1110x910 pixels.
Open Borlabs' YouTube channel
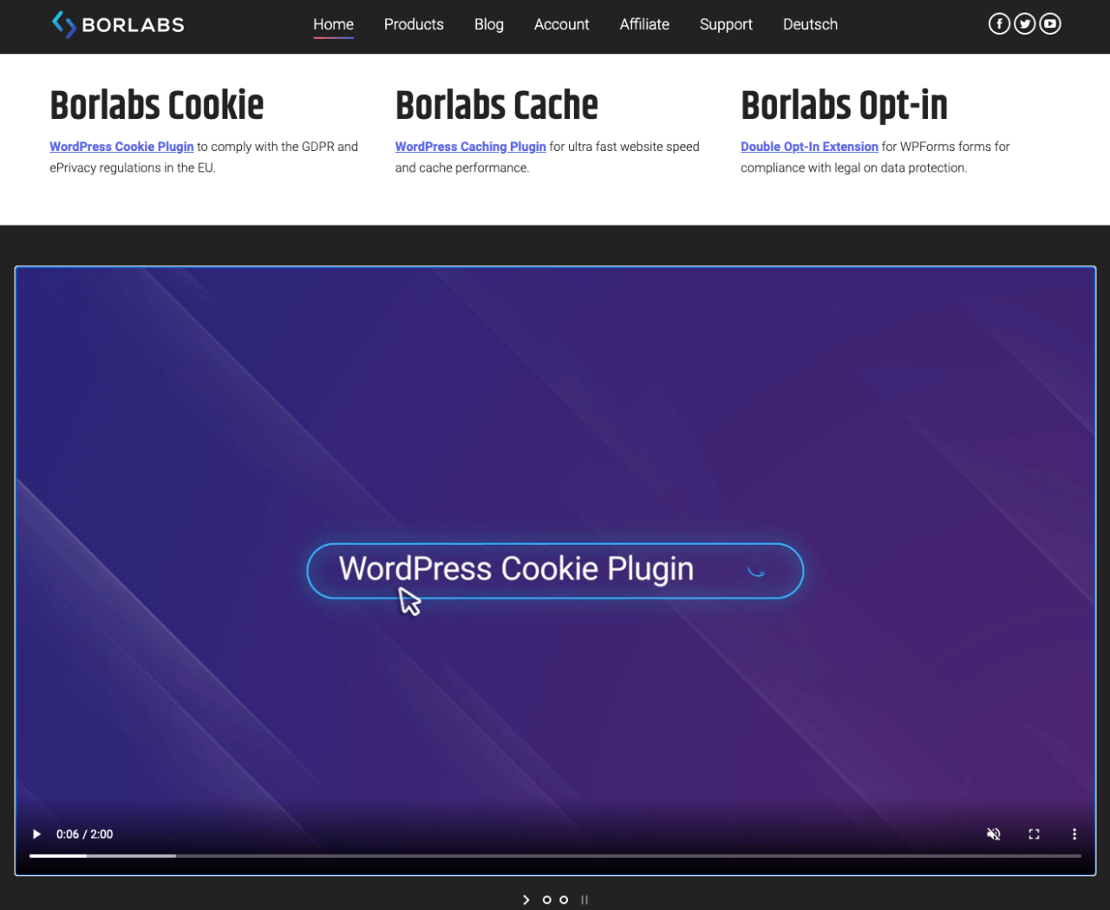coord(1049,23)
